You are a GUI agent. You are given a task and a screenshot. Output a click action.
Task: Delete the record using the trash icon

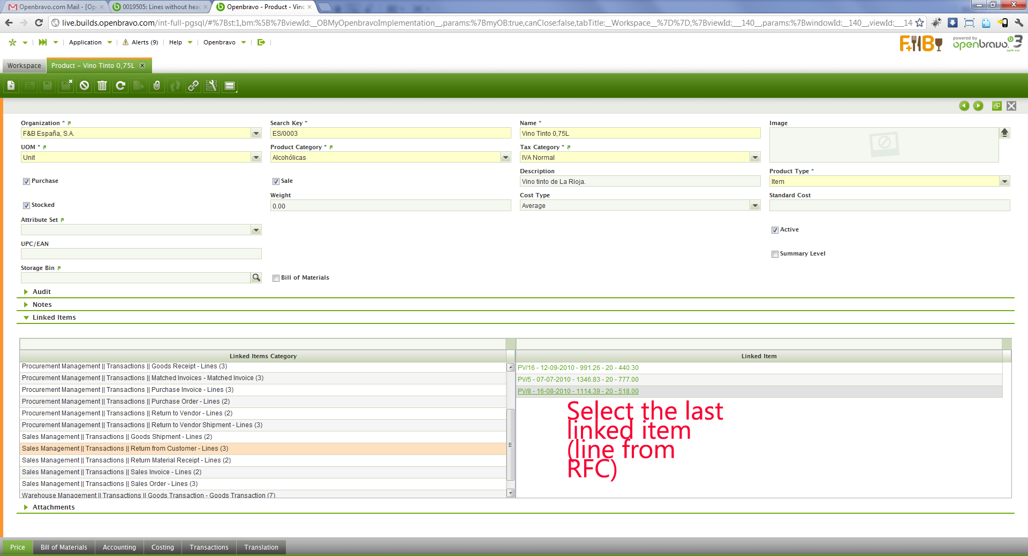pyautogui.click(x=102, y=86)
